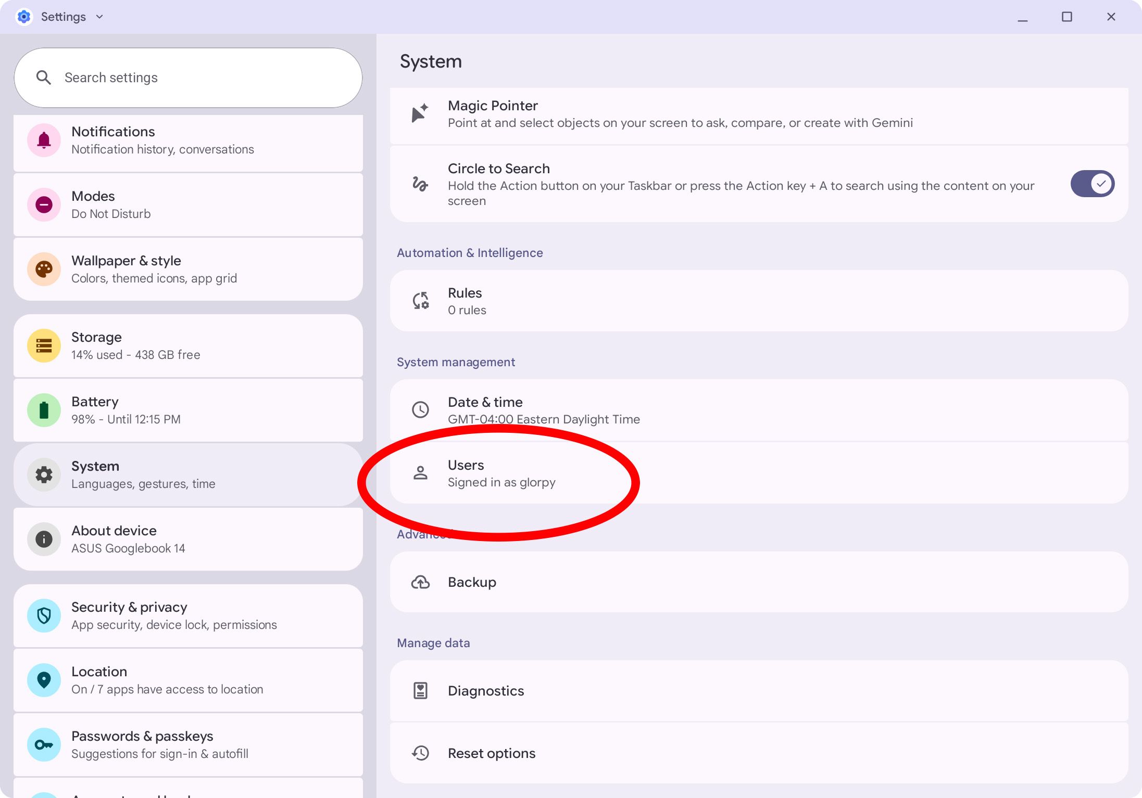Click the Users person icon
The image size is (1142, 798).
point(420,473)
